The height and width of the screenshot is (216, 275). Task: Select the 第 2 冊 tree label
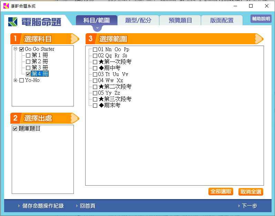pos(40,62)
